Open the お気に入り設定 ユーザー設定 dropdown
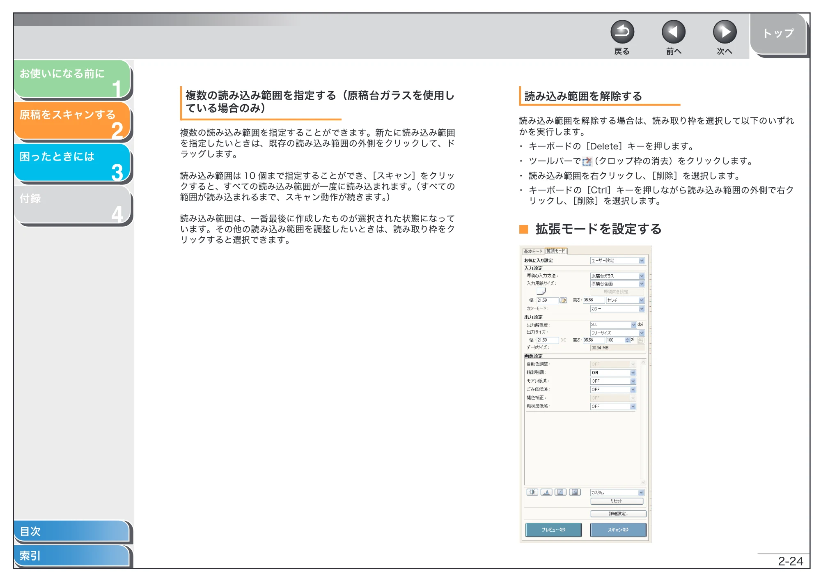The image size is (821, 581). click(617, 261)
